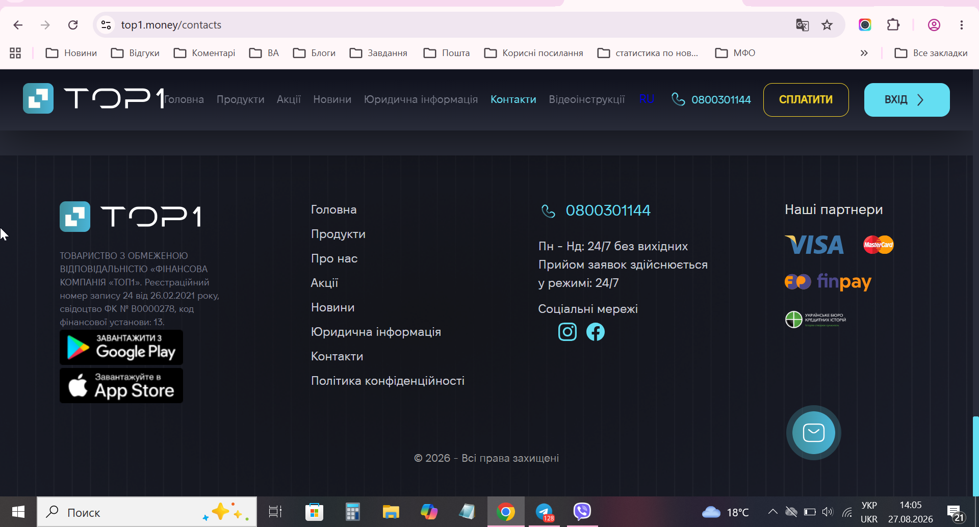
Task: Expand the hidden bookmarks chevron
Action: click(864, 53)
